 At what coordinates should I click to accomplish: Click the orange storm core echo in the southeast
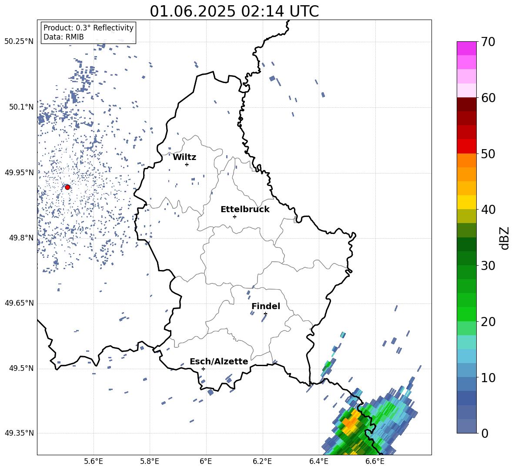(x=351, y=422)
